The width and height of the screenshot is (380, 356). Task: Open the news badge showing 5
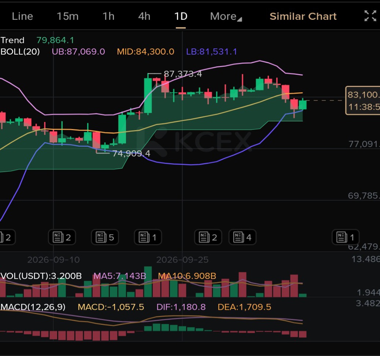[105, 237]
